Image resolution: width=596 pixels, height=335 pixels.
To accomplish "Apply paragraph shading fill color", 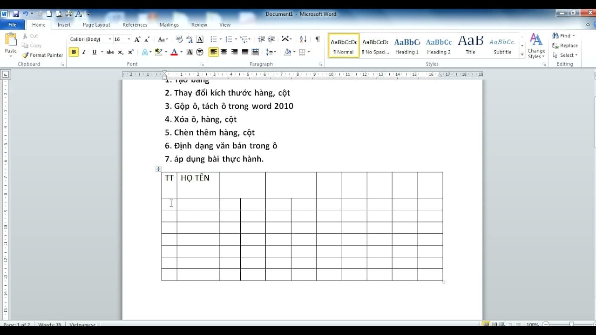I will point(287,52).
